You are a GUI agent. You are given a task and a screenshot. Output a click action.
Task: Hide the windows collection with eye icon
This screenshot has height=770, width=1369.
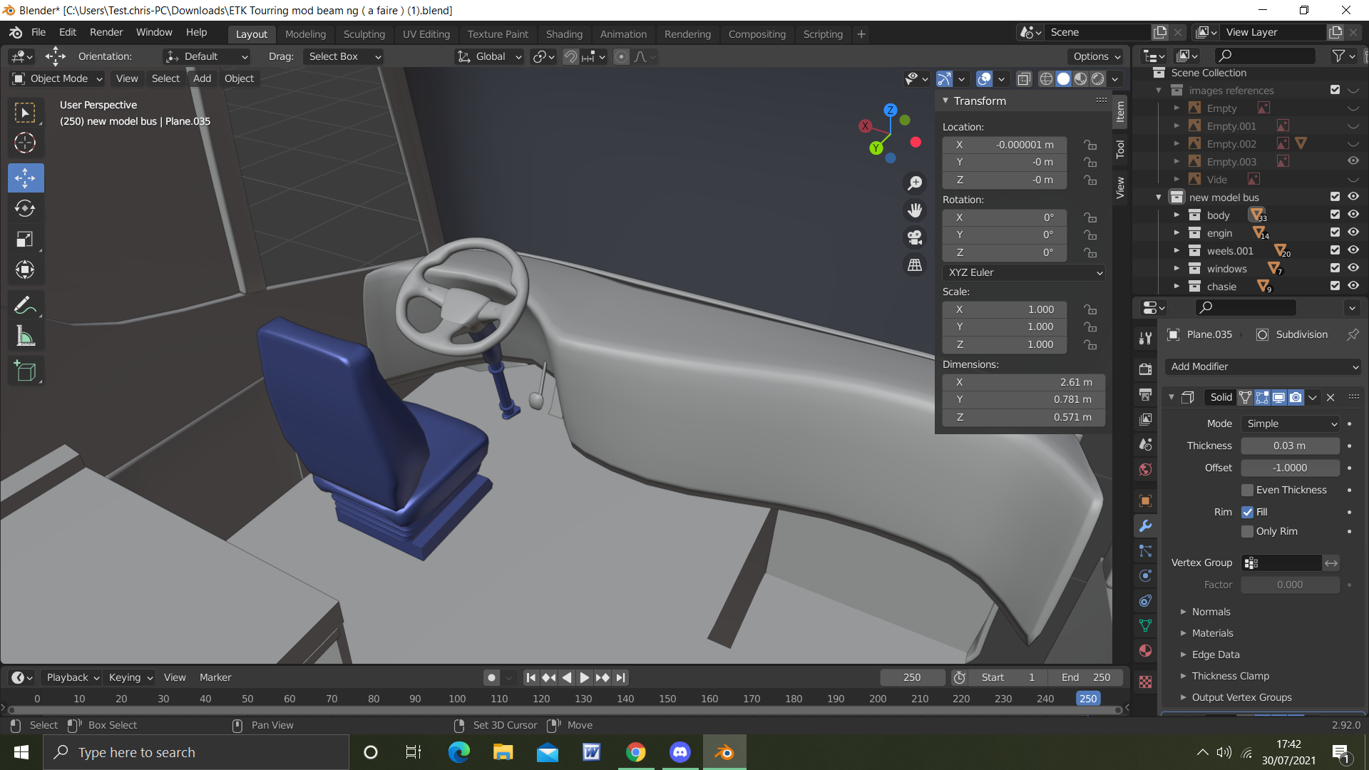click(x=1353, y=268)
